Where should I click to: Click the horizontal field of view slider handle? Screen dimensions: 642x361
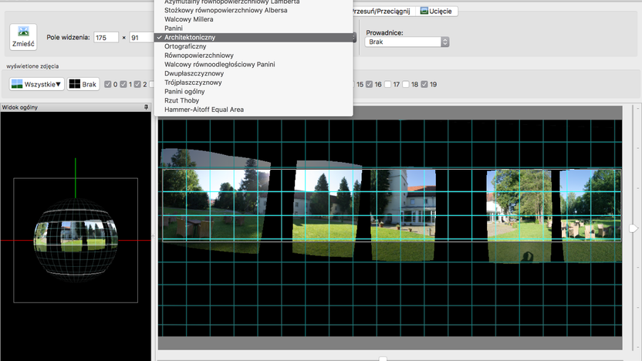383,359
